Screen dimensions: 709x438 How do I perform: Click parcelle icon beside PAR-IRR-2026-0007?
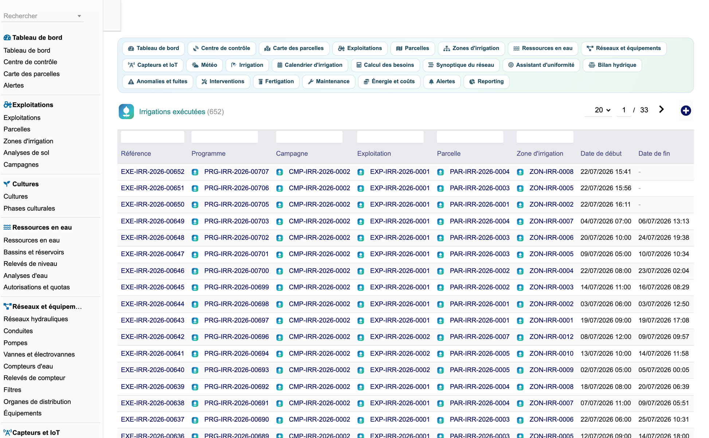coord(440,337)
